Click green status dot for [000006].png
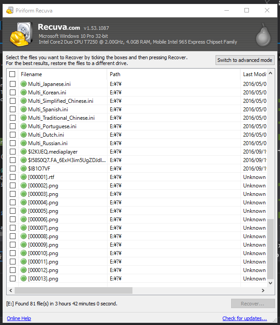Screen dimensions: 280x325 [x=24, y=219]
